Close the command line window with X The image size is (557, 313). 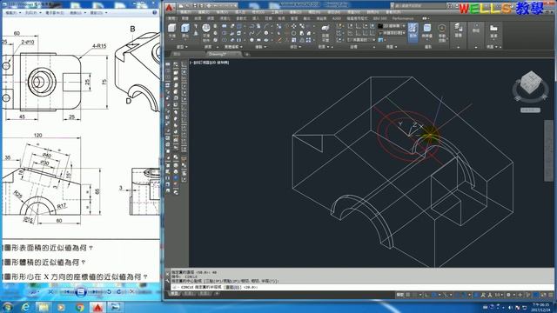click(168, 273)
